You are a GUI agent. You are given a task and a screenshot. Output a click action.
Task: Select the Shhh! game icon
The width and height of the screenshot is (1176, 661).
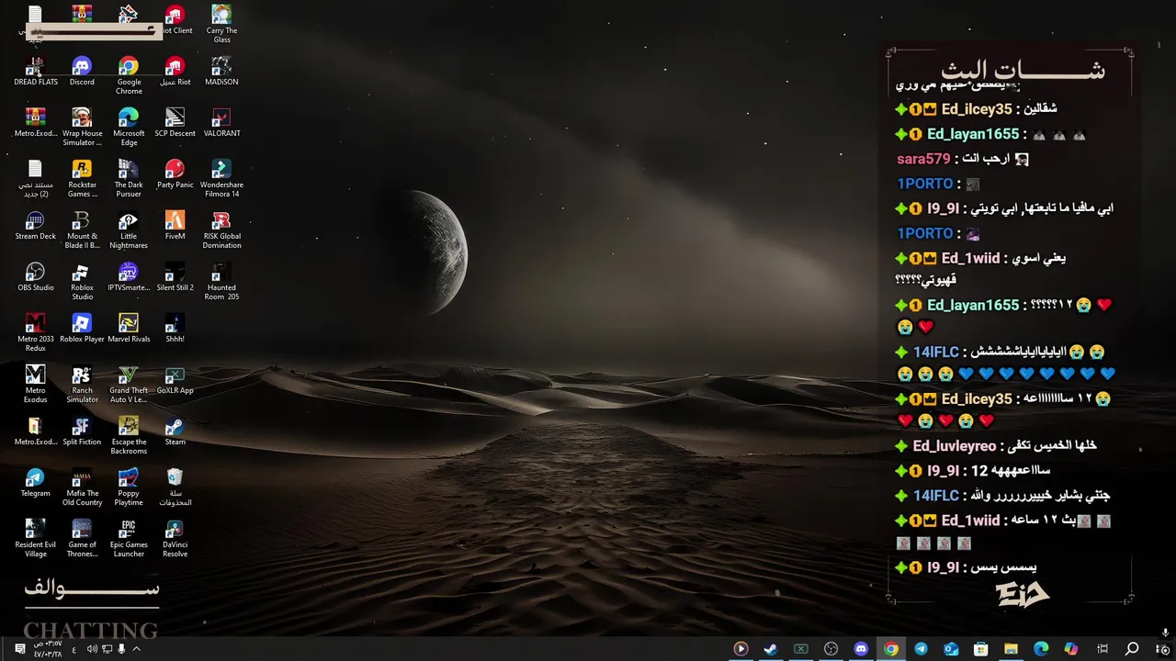[x=175, y=329]
